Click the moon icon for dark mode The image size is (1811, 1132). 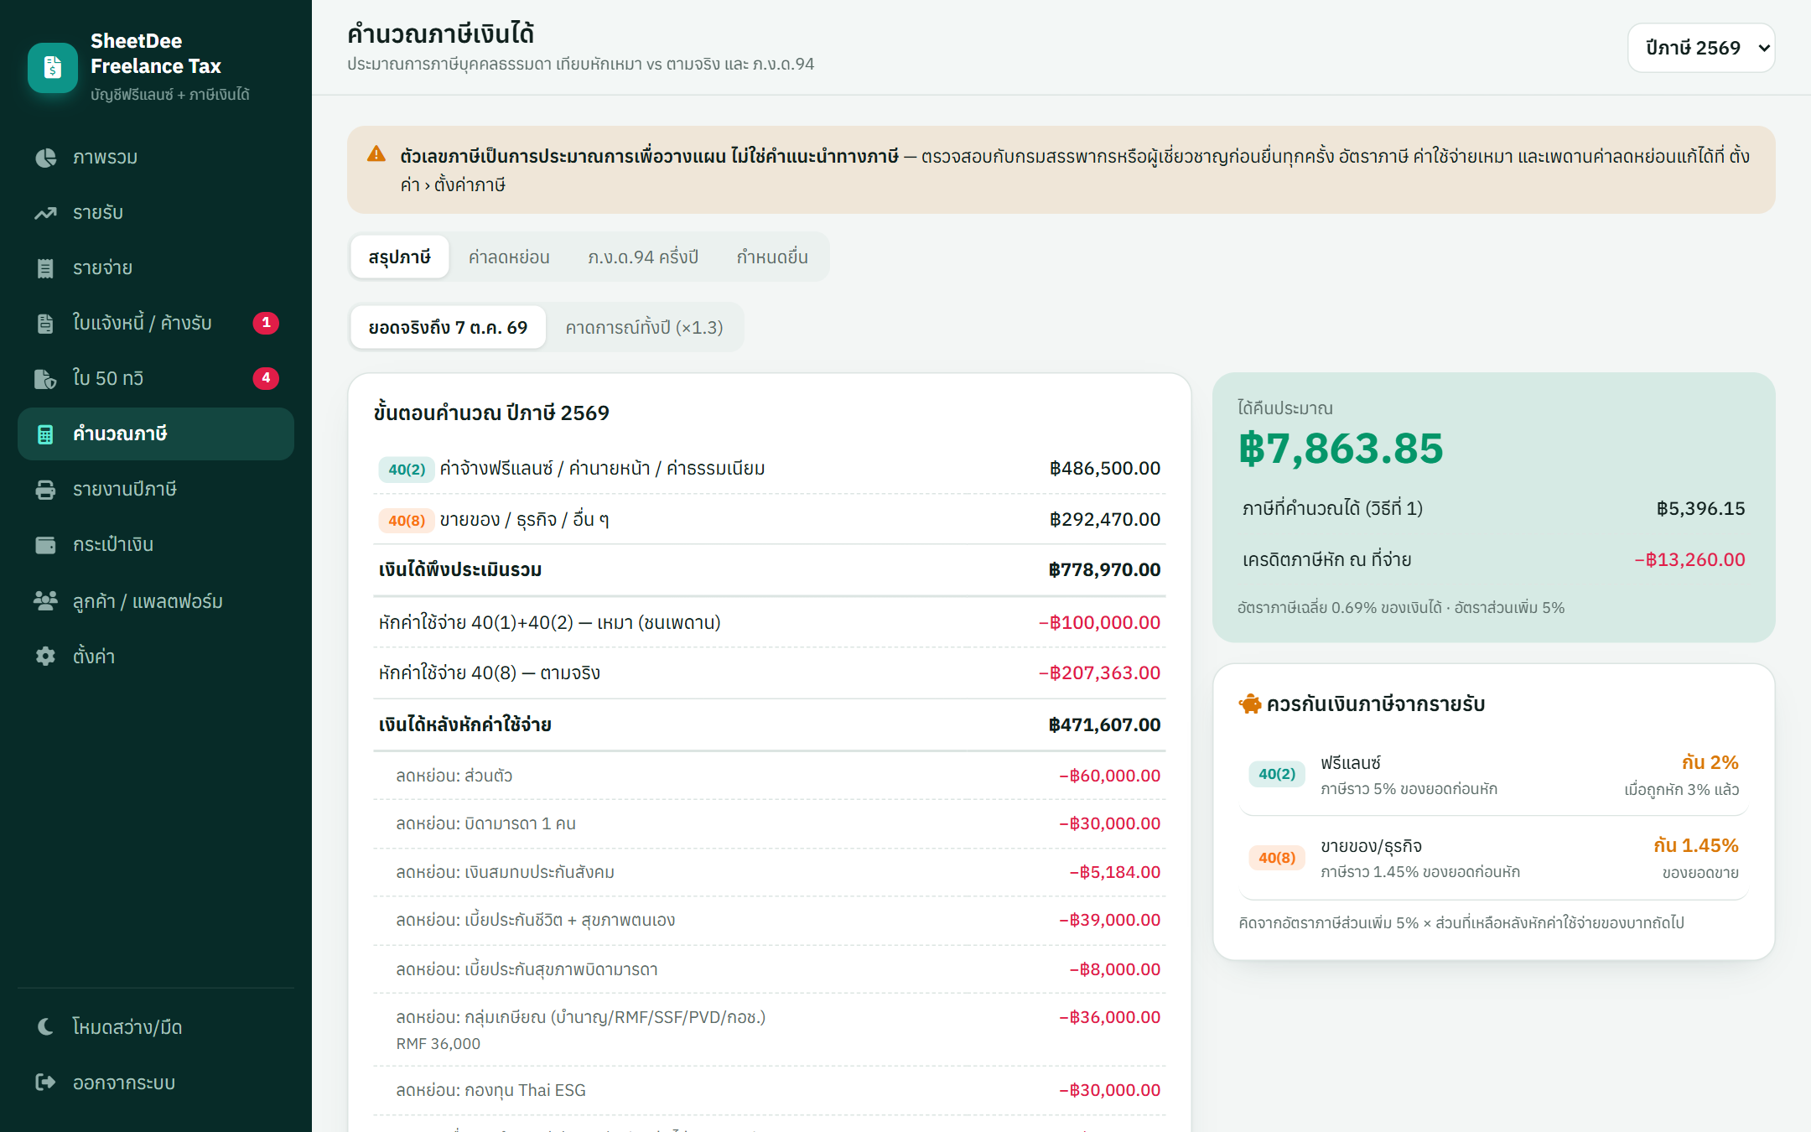point(45,1026)
